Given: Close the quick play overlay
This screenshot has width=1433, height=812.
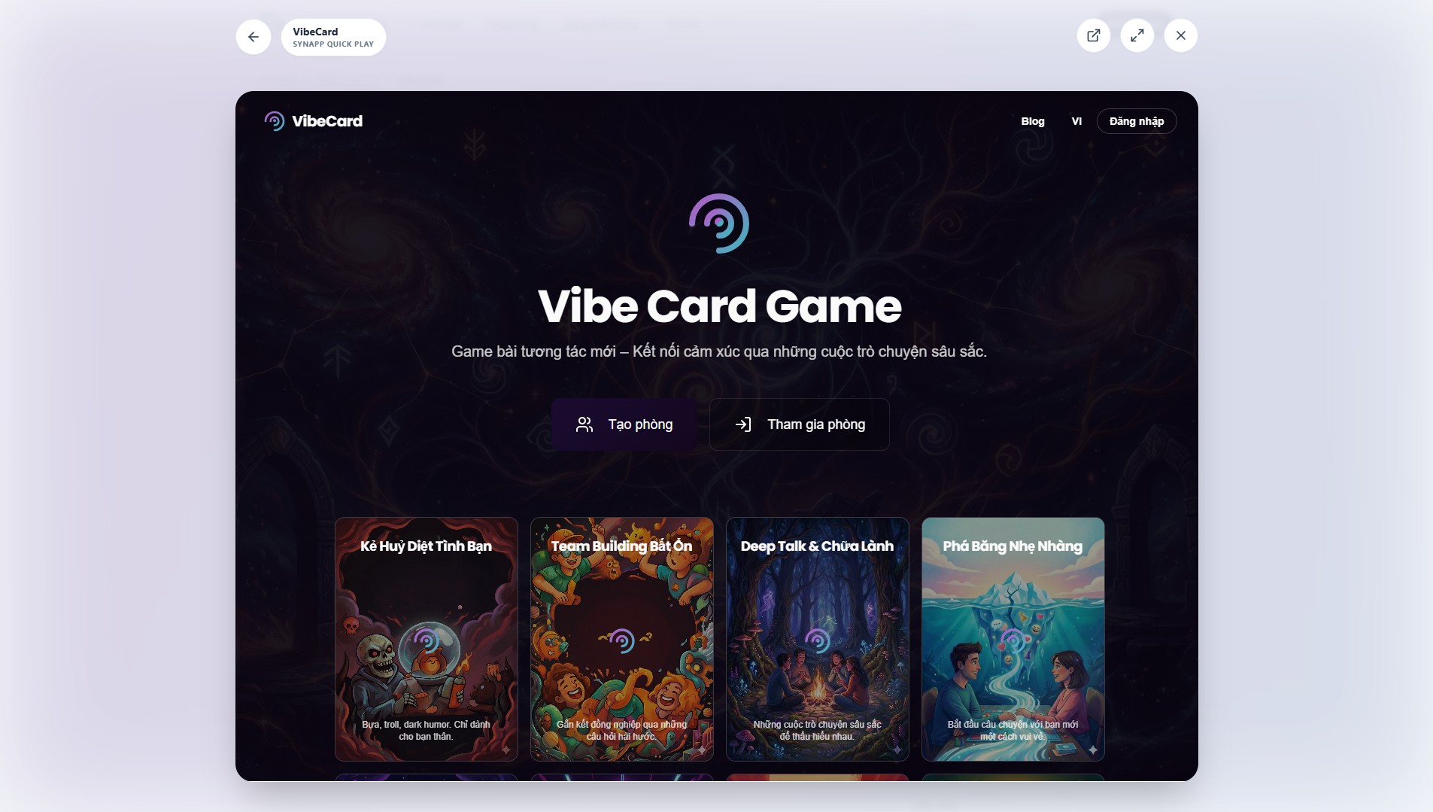Looking at the screenshot, I should click(x=1181, y=35).
